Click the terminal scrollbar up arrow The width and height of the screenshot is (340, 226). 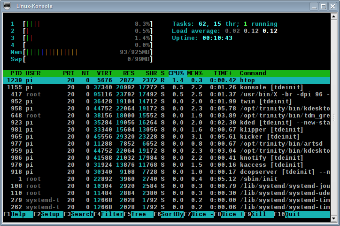[x=334, y=17]
